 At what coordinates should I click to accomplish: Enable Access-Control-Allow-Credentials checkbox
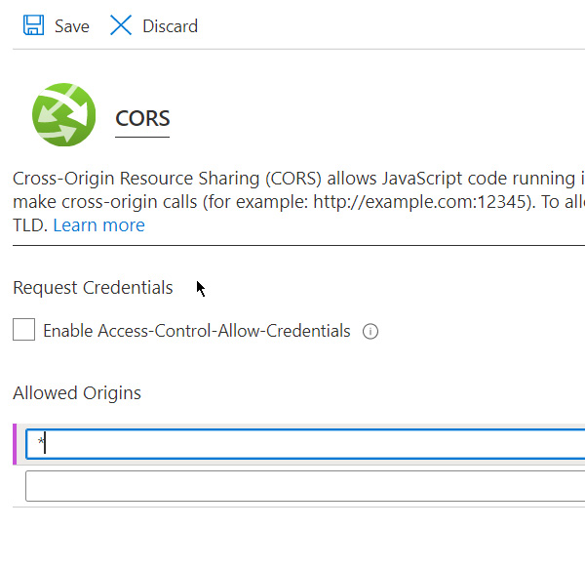(x=23, y=329)
